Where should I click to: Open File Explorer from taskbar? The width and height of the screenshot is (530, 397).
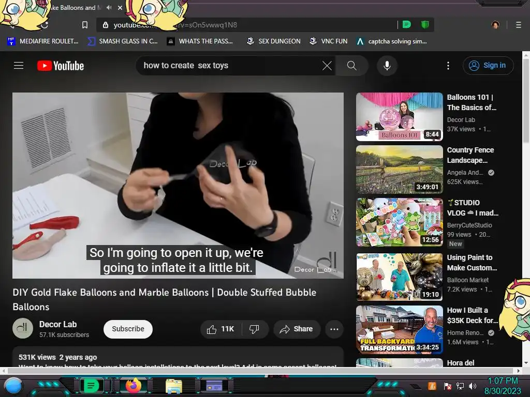coord(174,386)
